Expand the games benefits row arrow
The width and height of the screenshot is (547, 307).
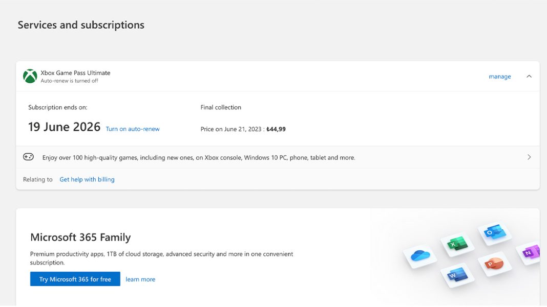pyautogui.click(x=529, y=157)
